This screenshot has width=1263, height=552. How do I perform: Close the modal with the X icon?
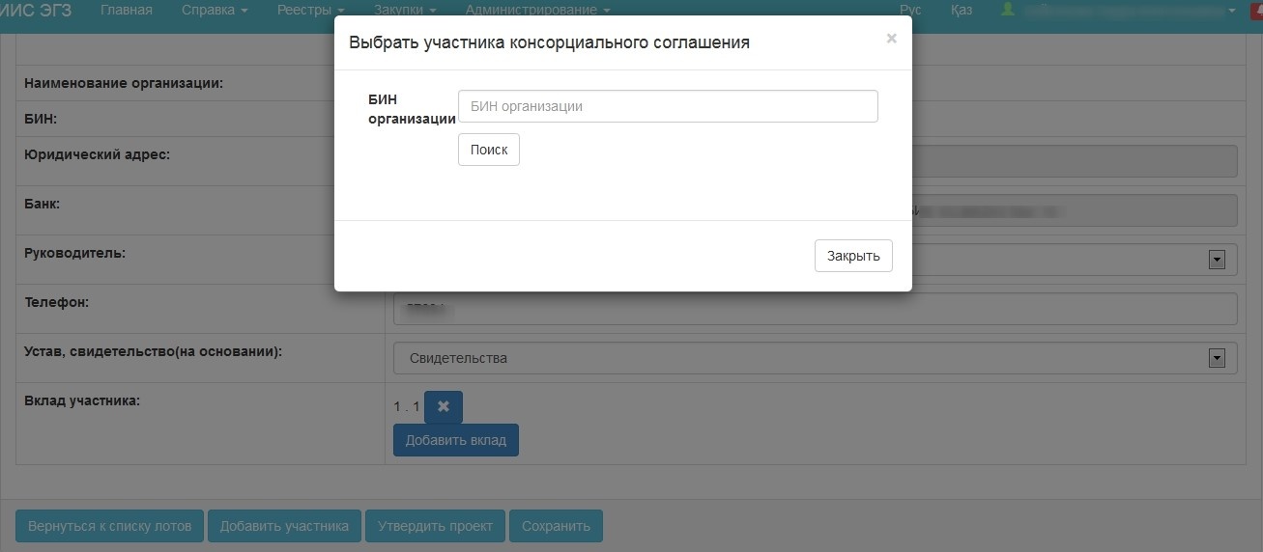pos(891,39)
